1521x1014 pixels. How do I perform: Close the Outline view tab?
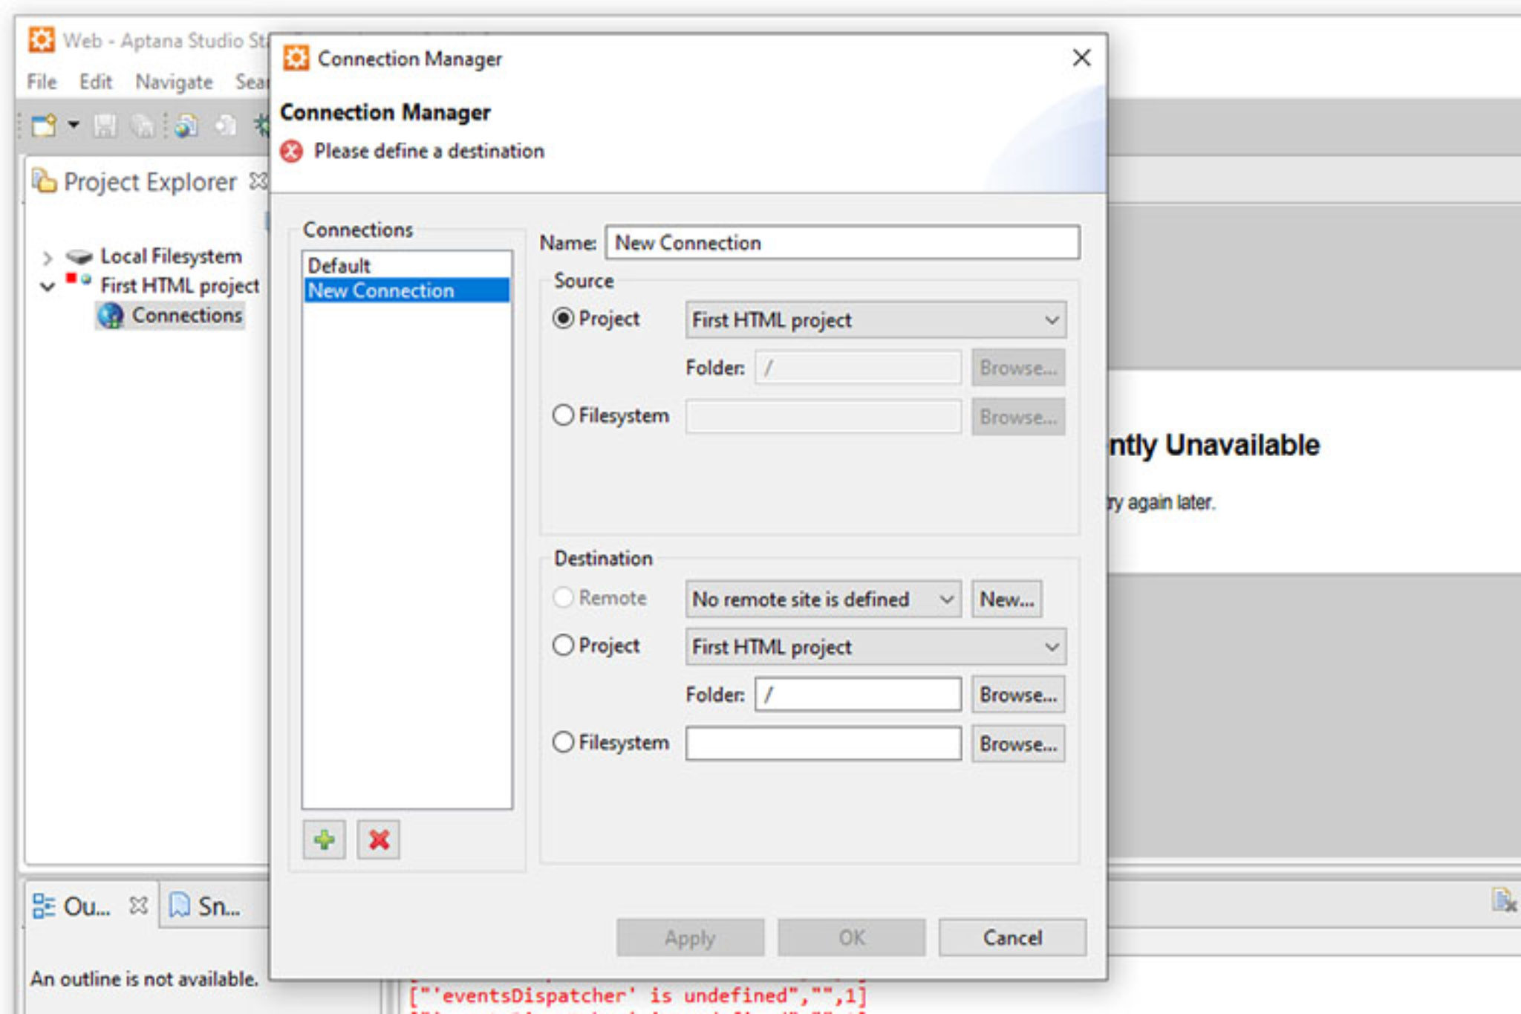[x=138, y=906]
